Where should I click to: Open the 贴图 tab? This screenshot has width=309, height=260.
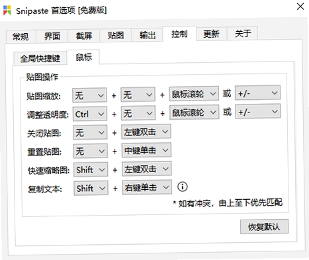116,35
